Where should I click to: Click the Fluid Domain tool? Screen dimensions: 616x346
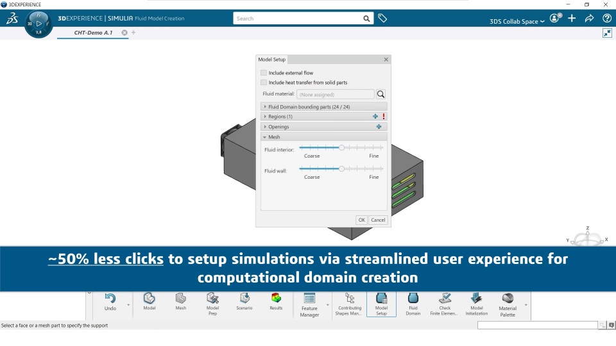tap(413, 304)
